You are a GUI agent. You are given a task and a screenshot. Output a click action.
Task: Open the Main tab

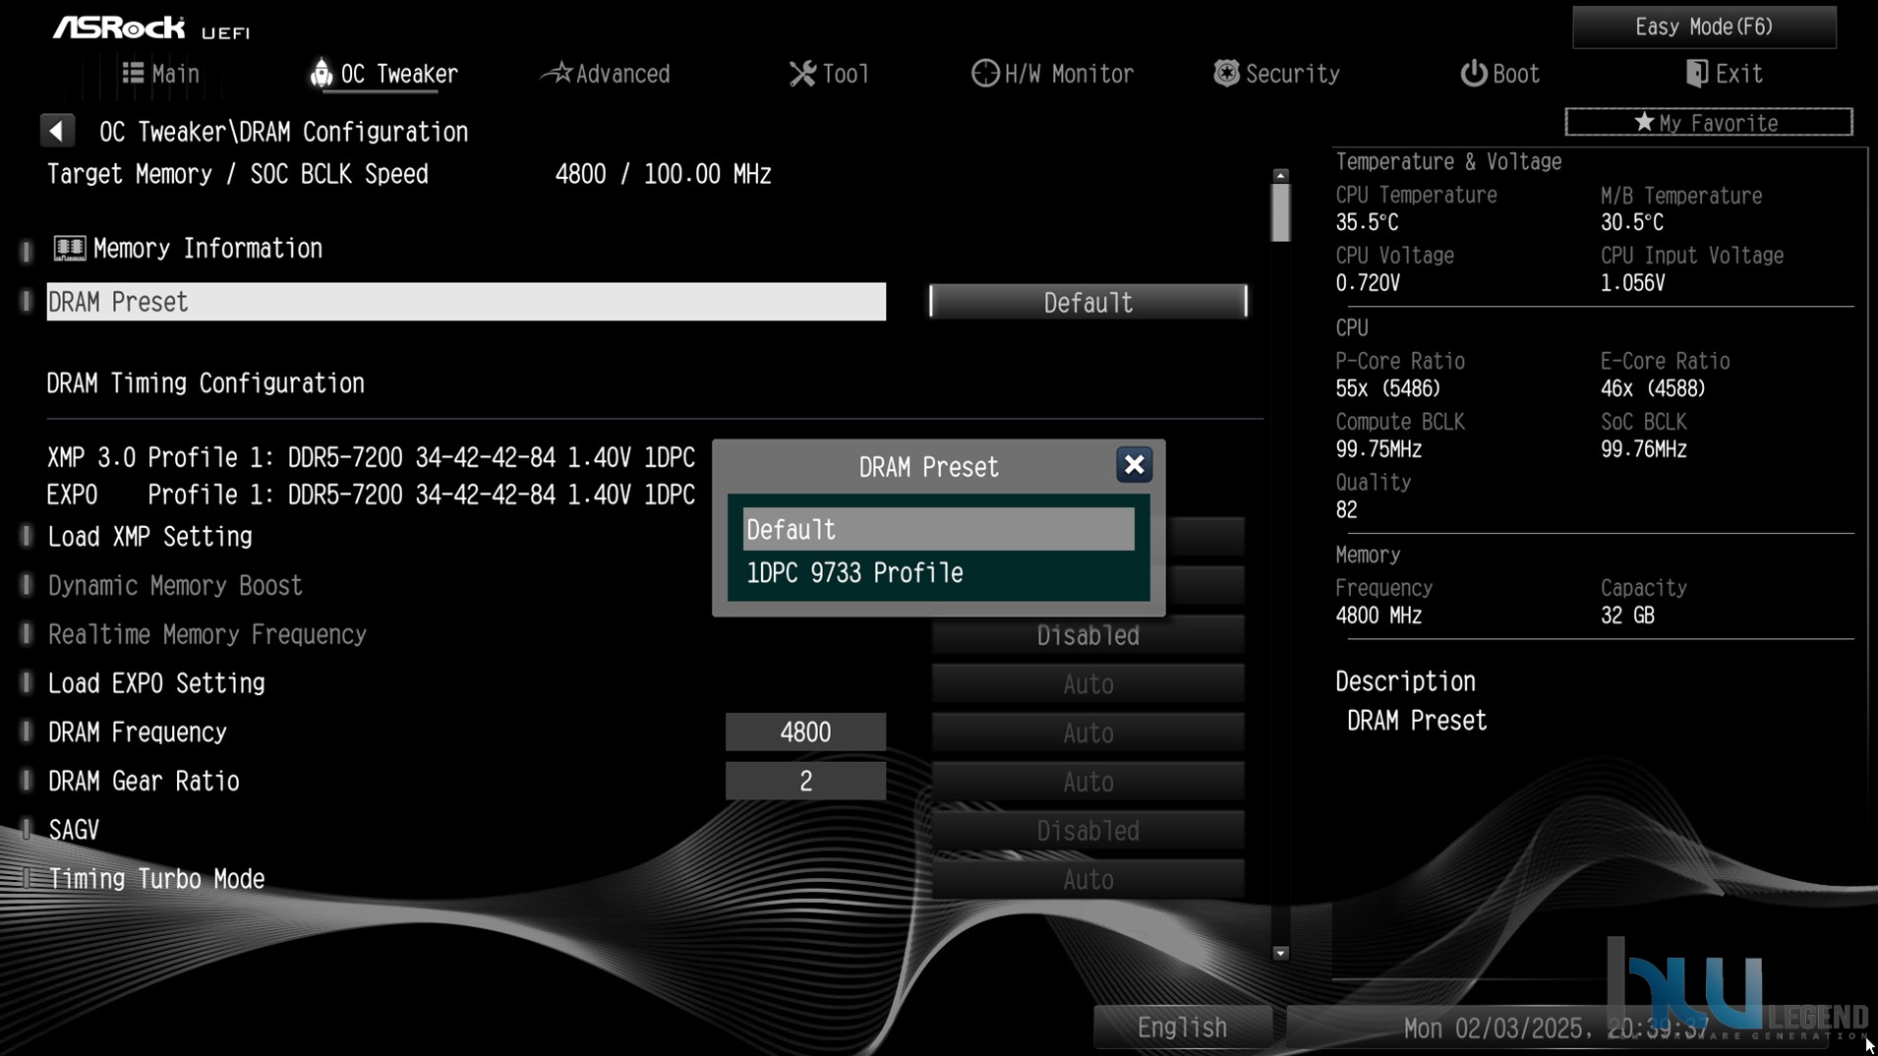[160, 74]
